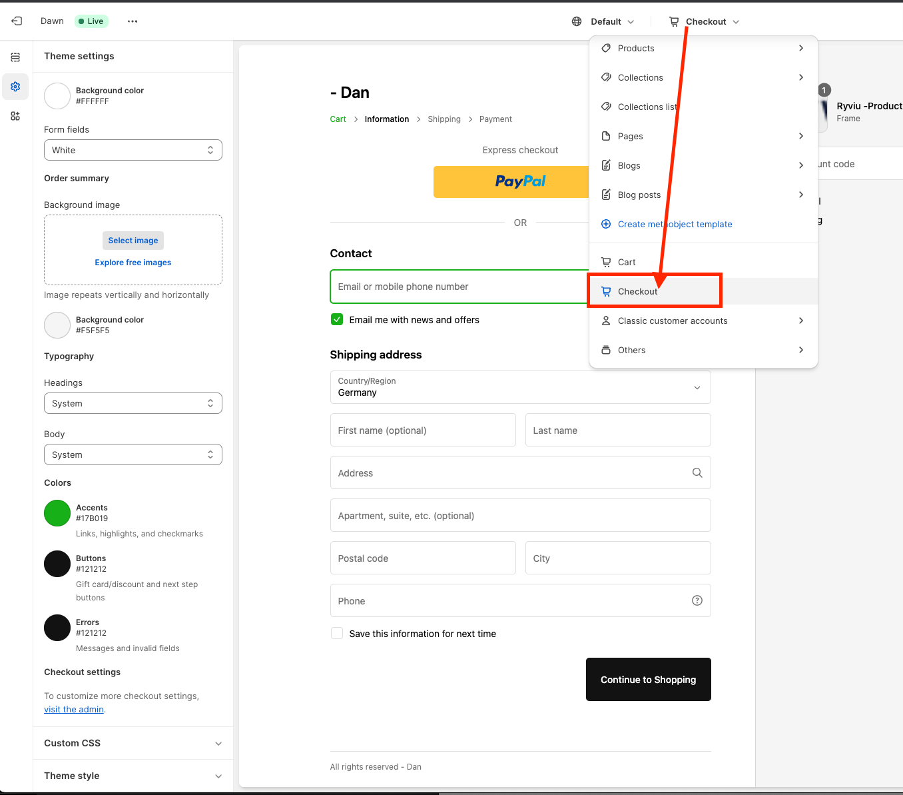This screenshot has width=903, height=795.
Task: Open the App embeds sidebar icon
Action: point(15,116)
